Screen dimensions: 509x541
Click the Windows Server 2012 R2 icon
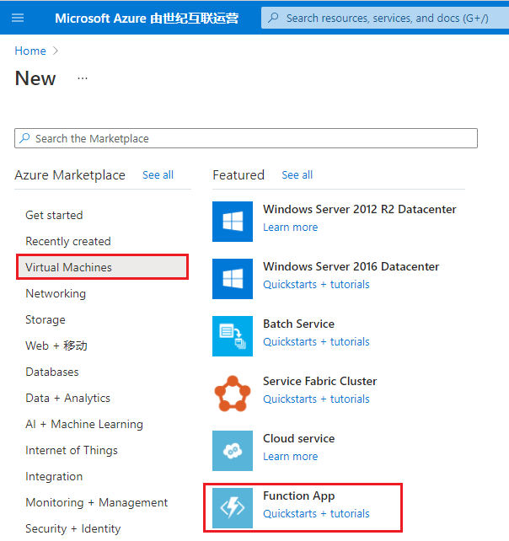click(233, 221)
